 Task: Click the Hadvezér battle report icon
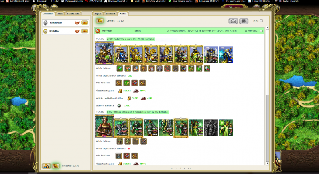coord(97,30)
